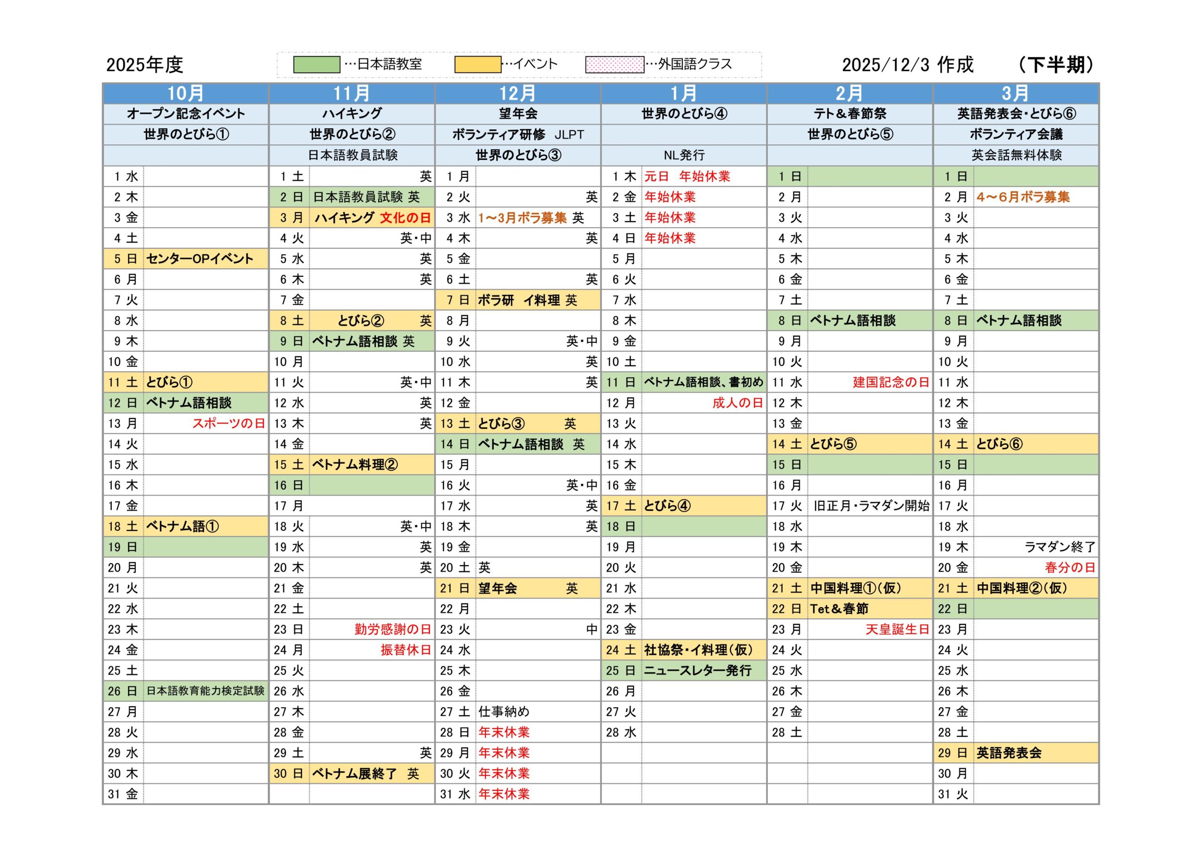Click the 2025/12/3 作成 date text
This screenshot has height=851, width=1203.
(907, 65)
